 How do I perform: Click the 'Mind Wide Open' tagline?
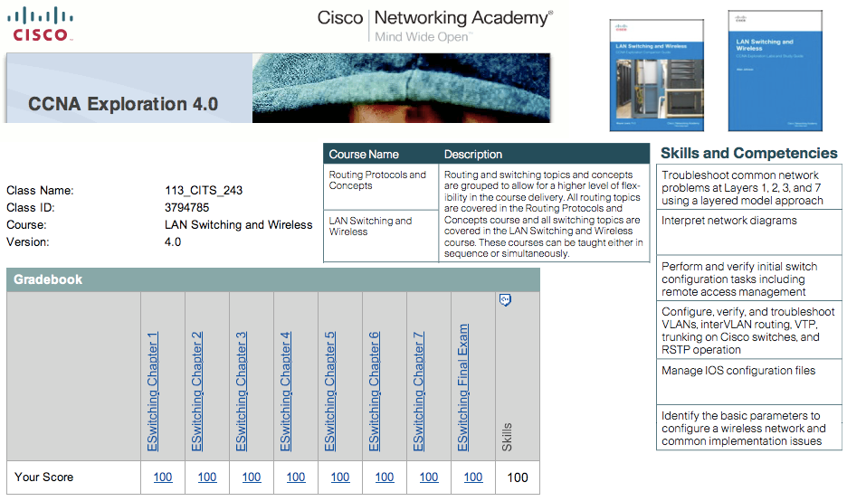pyautogui.click(x=423, y=37)
